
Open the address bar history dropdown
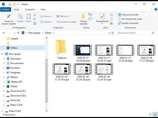tap(109, 33)
